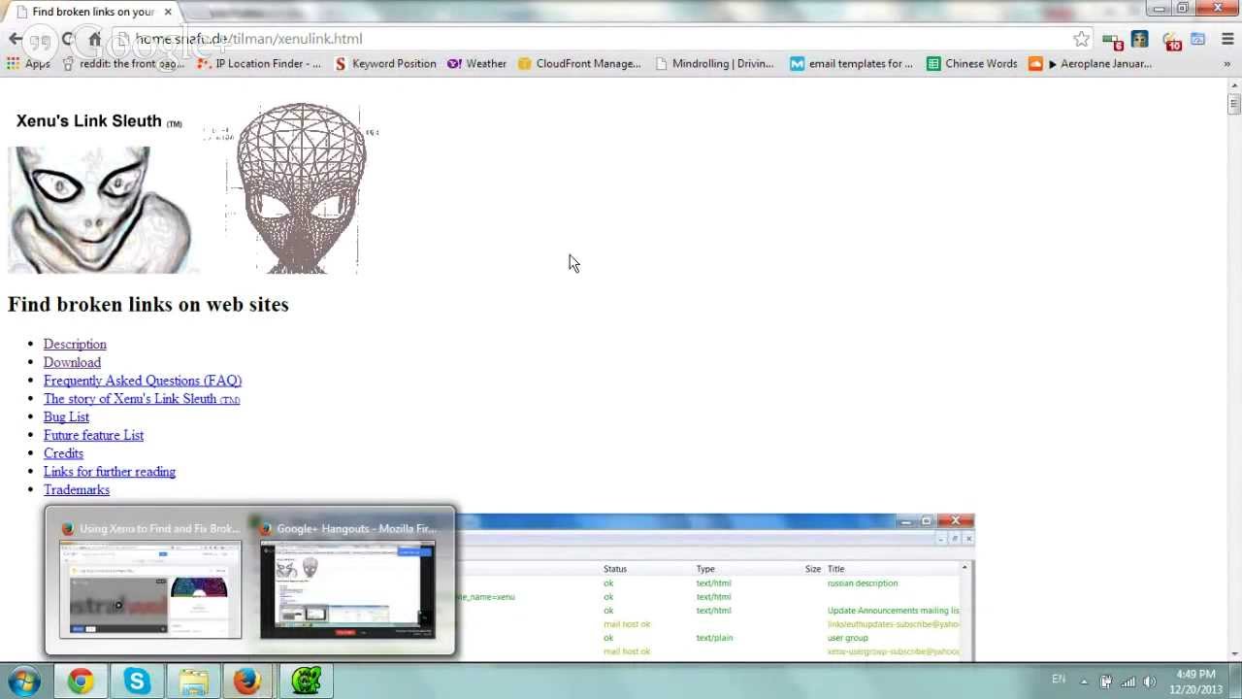Click the avatar face extension icon
Image resolution: width=1242 pixels, height=699 pixels.
click(1140, 39)
